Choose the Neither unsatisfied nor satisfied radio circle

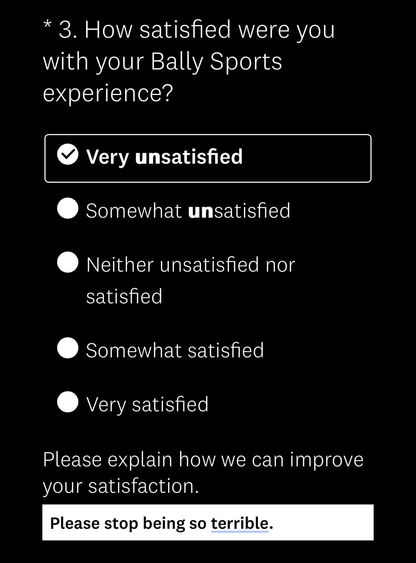click(67, 262)
